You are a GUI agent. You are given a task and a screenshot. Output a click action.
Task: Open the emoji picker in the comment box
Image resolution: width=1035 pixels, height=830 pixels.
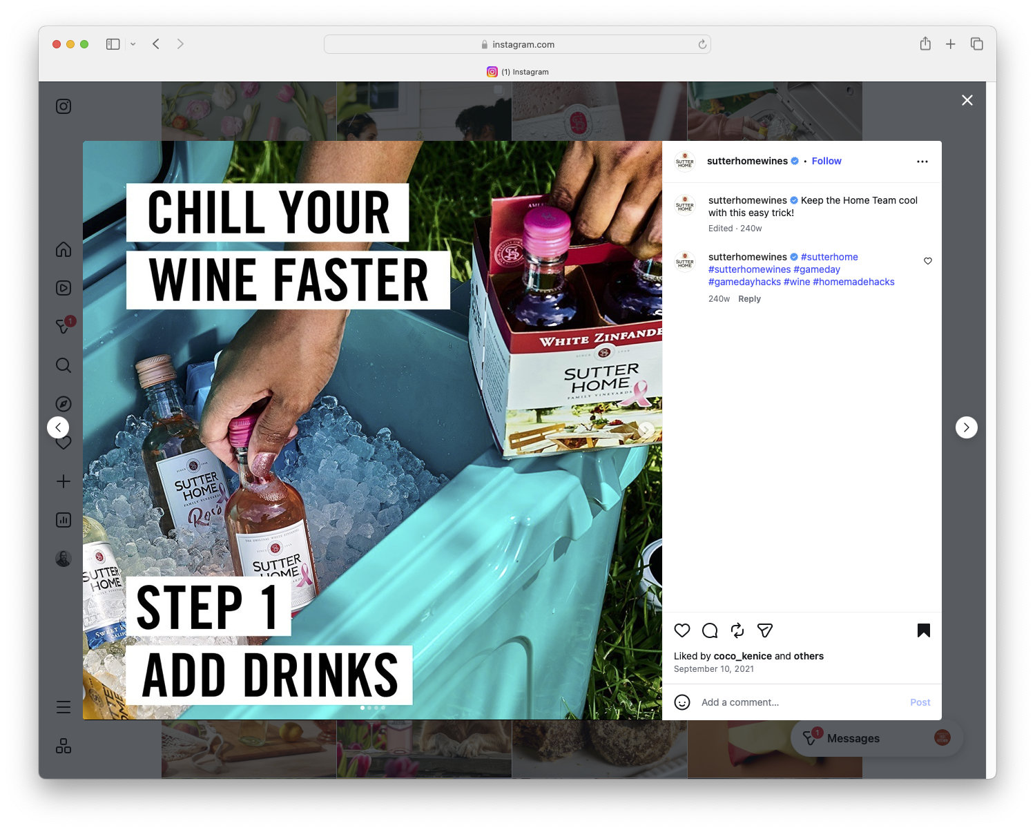(682, 702)
